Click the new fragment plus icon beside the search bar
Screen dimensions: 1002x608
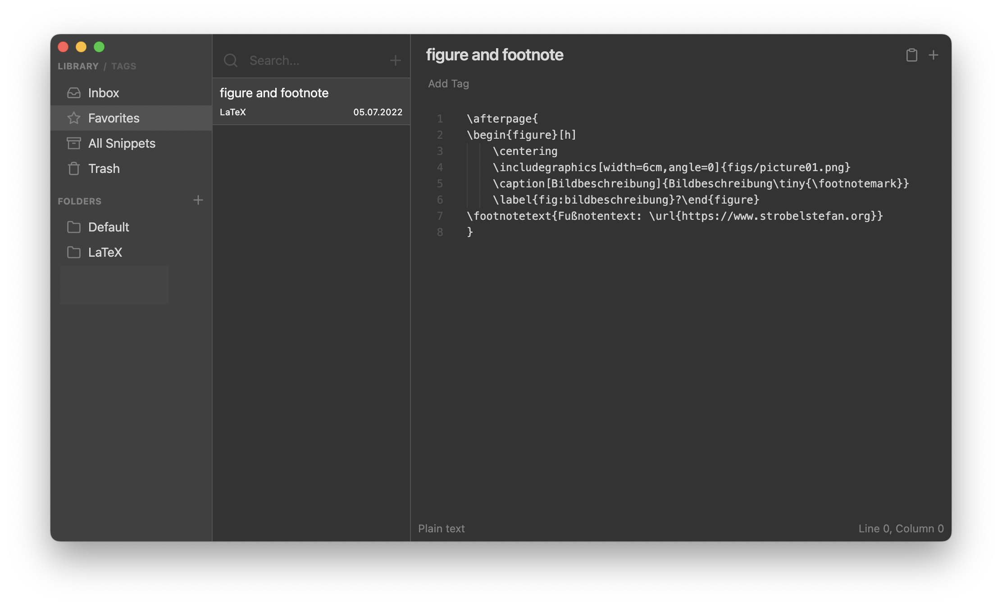click(395, 60)
